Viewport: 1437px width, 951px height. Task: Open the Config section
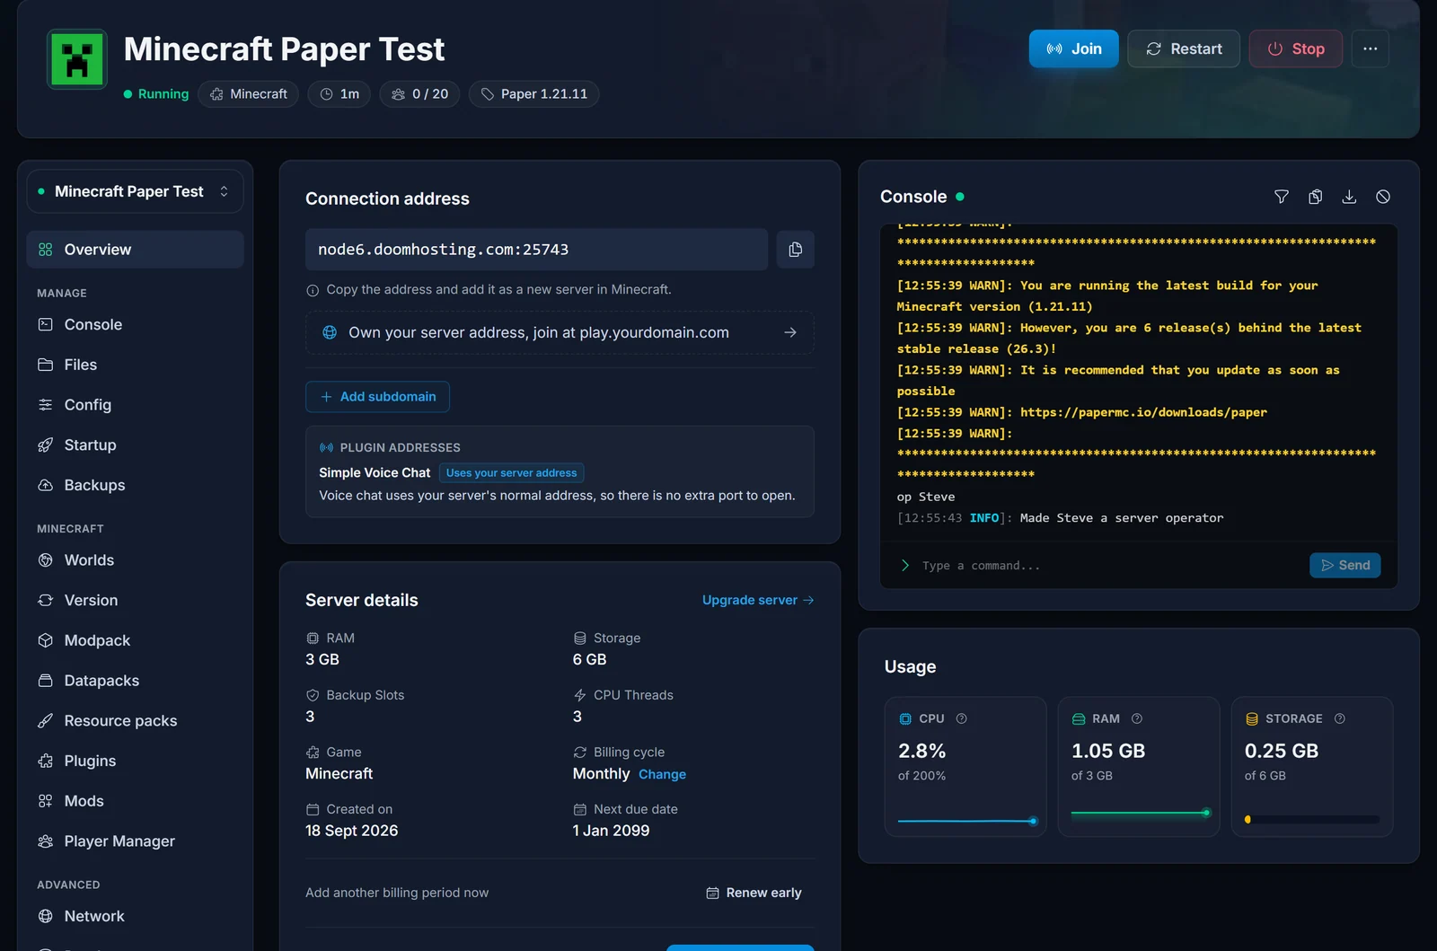(x=135, y=405)
